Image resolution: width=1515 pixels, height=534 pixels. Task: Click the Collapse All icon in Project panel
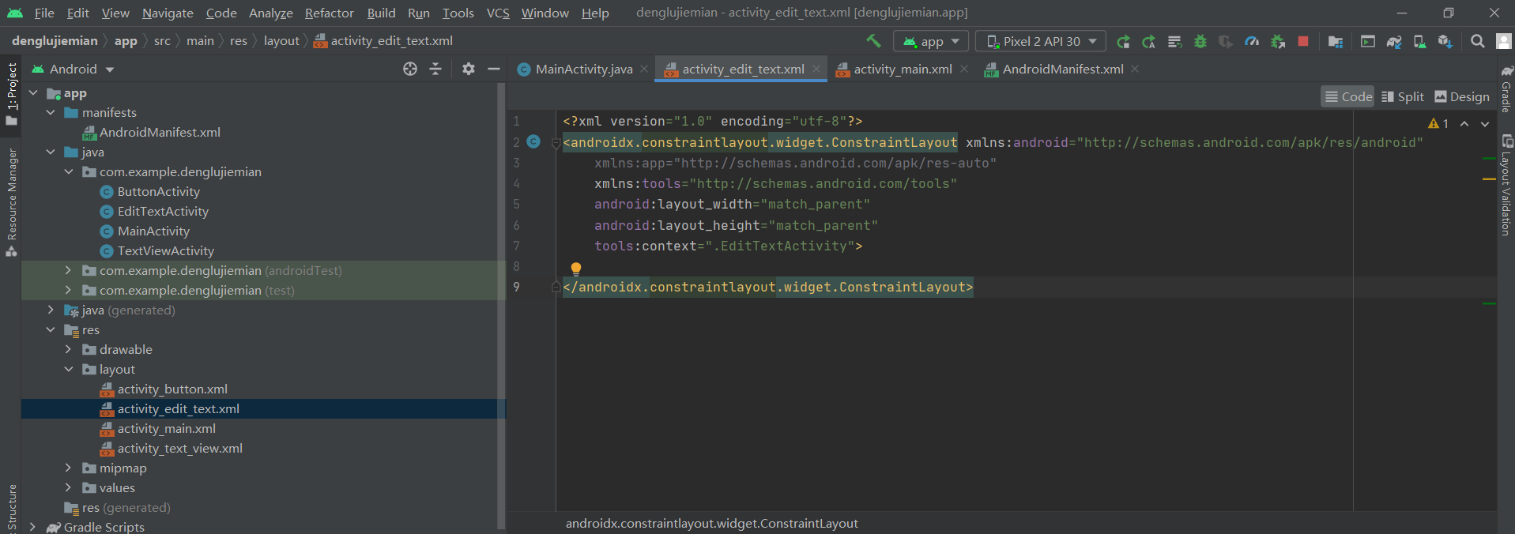(x=435, y=69)
